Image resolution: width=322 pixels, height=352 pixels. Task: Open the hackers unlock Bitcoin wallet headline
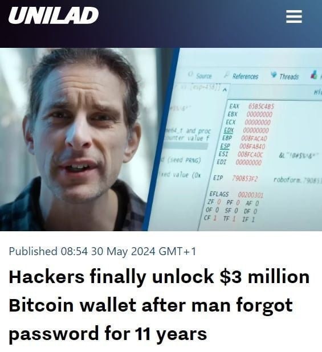point(159,305)
